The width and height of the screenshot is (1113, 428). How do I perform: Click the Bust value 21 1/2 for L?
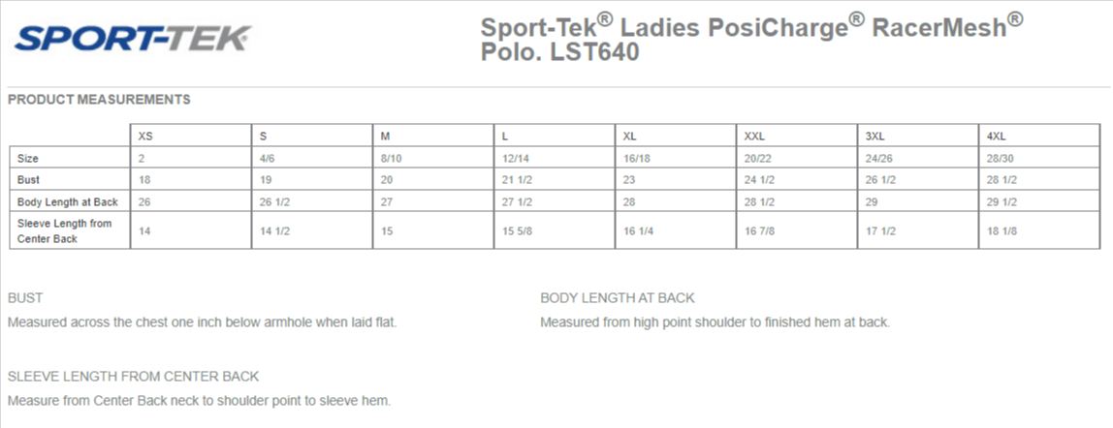click(x=517, y=180)
